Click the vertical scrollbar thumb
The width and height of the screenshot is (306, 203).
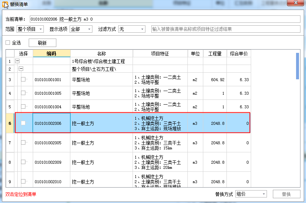click(297, 66)
